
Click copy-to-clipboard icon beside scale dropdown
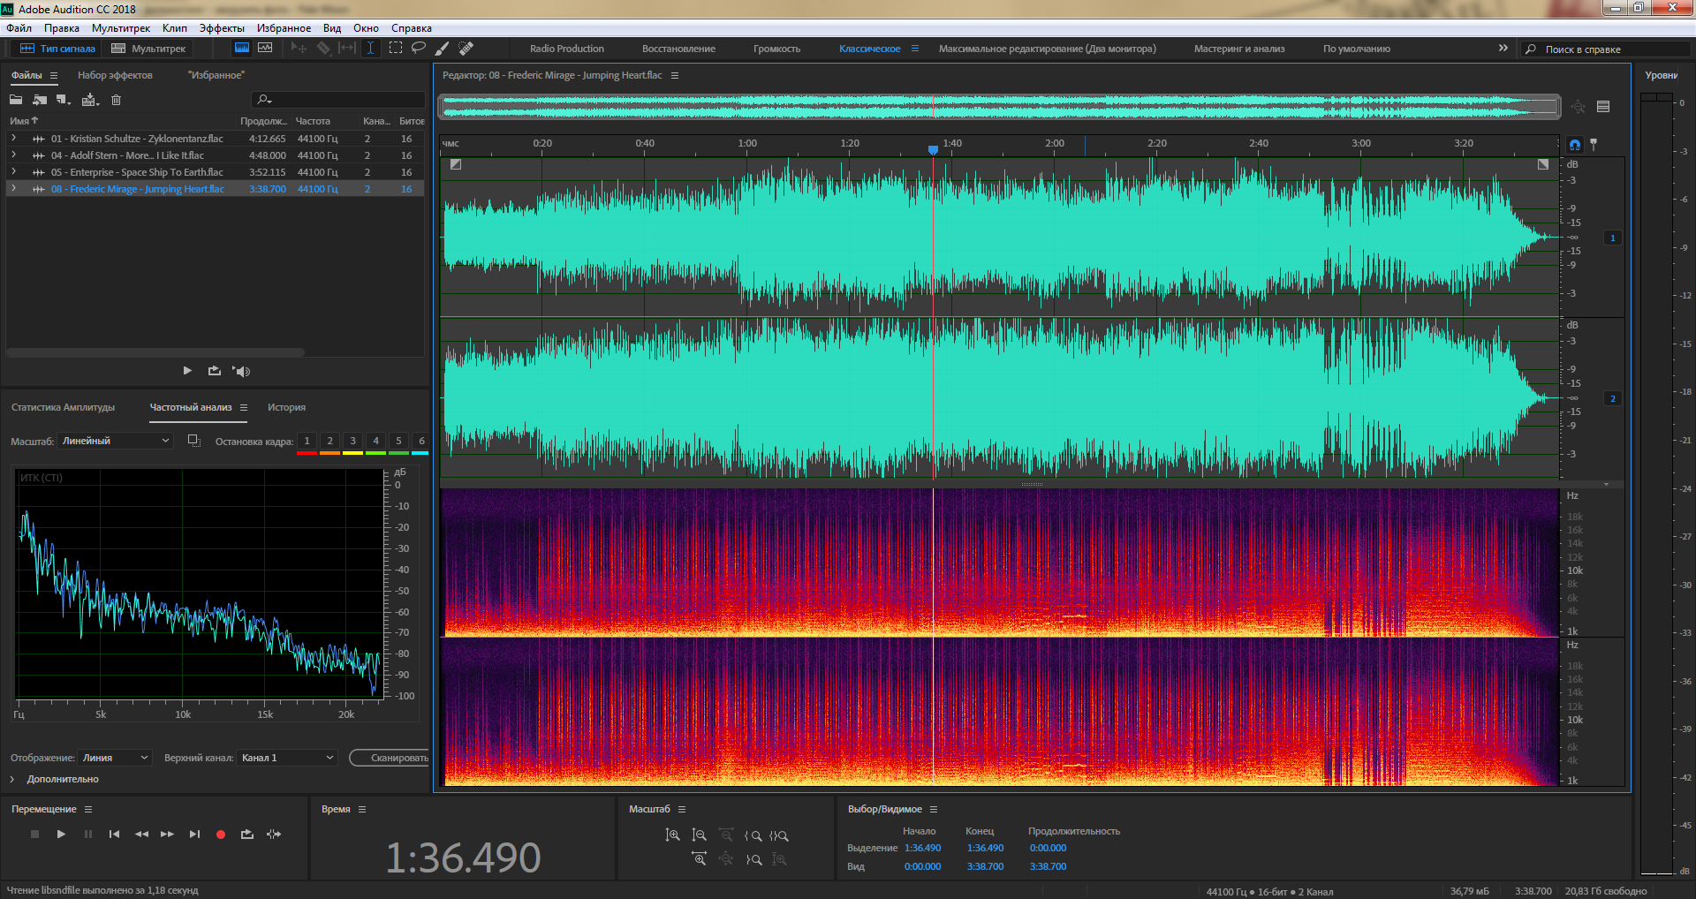193,440
